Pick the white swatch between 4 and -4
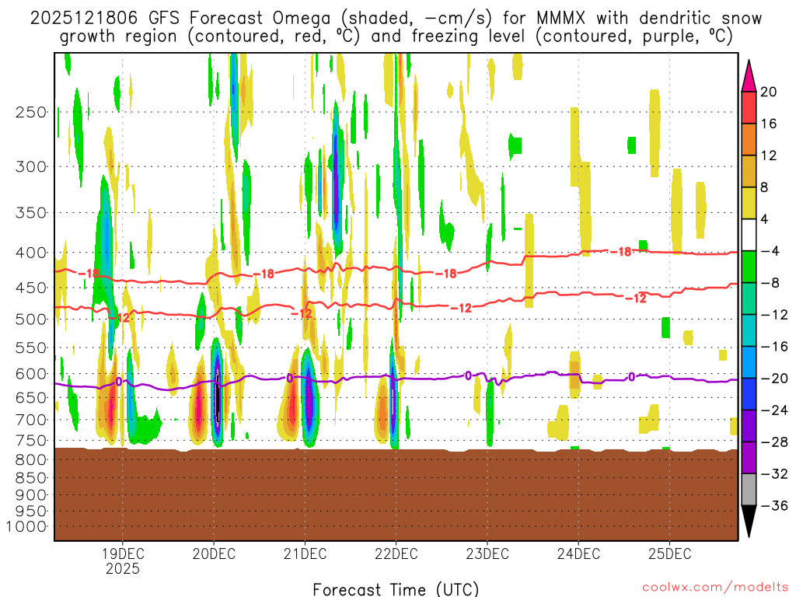796x597 pixels. 749,235
